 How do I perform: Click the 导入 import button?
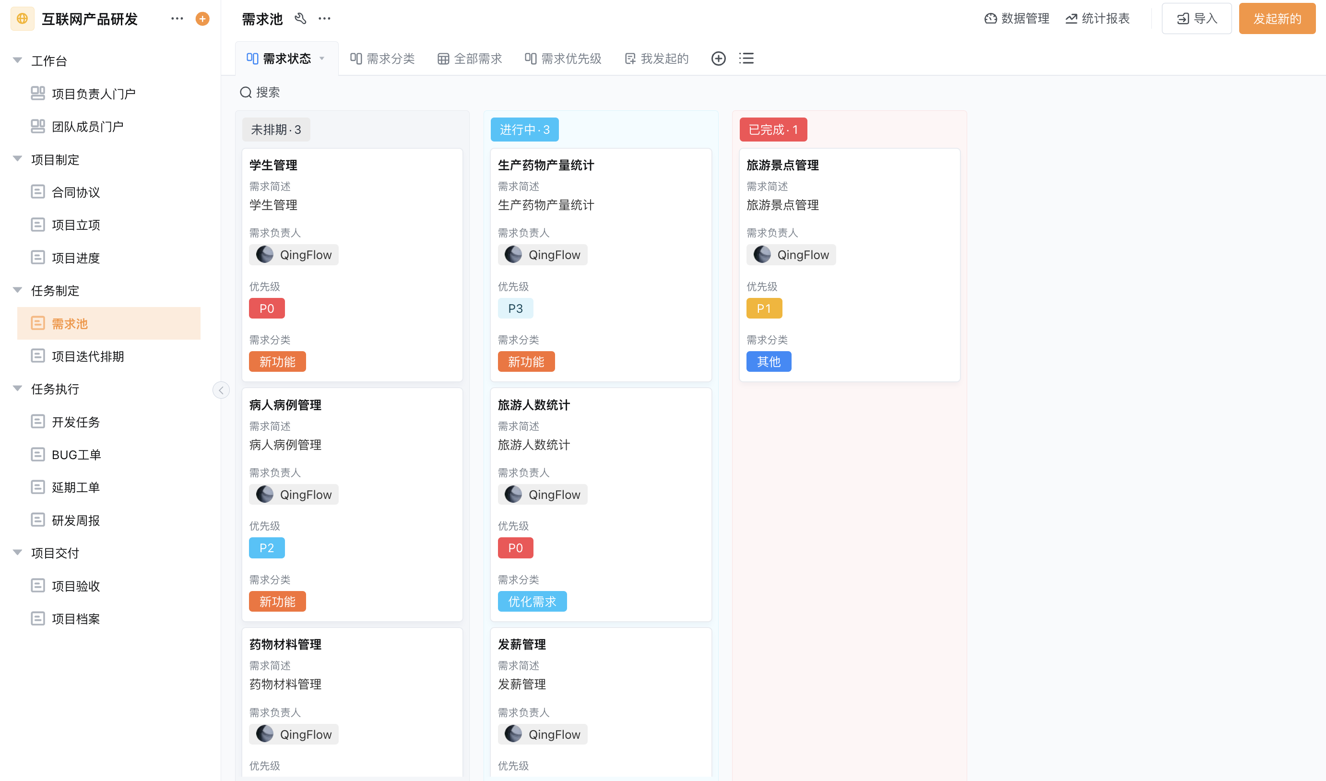click(x=1197, y=19)
